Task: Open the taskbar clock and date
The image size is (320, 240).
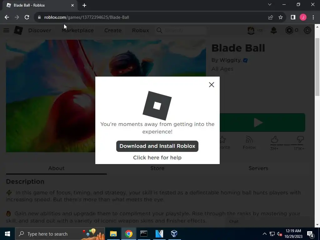Action: [293, 234]
